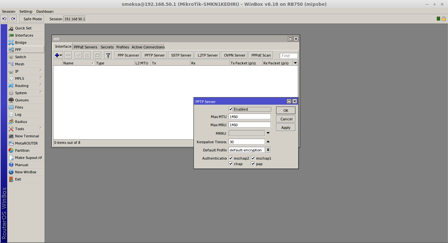Click the comment icon in PPP toolbar
448x243 pixels.
[x=97, y=55]
